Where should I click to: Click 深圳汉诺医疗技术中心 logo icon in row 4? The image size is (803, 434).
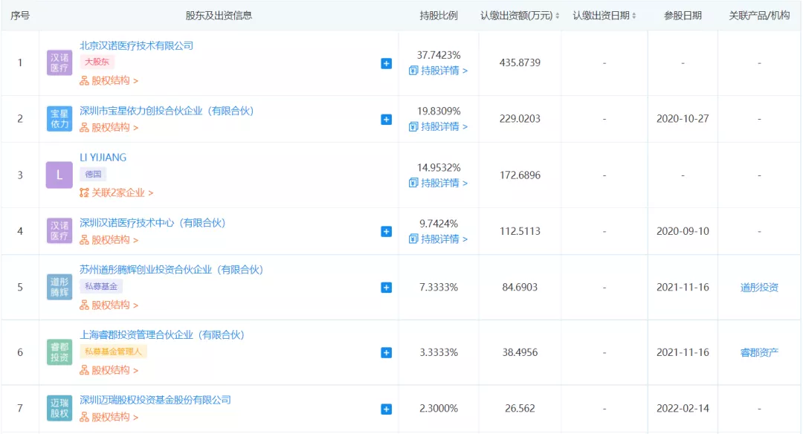pyautogui.click(x=59, y=231)
